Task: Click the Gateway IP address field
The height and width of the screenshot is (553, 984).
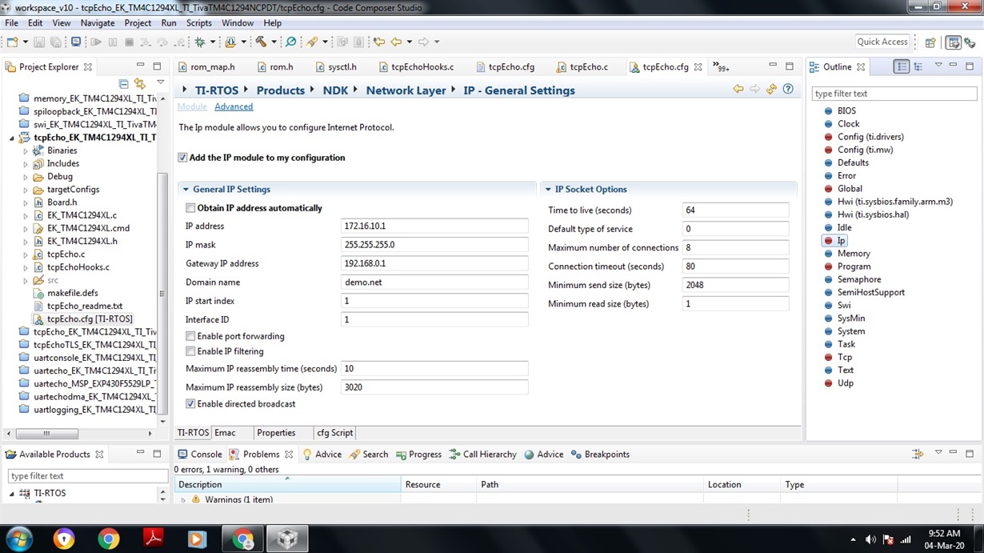Action: [434, 263]
